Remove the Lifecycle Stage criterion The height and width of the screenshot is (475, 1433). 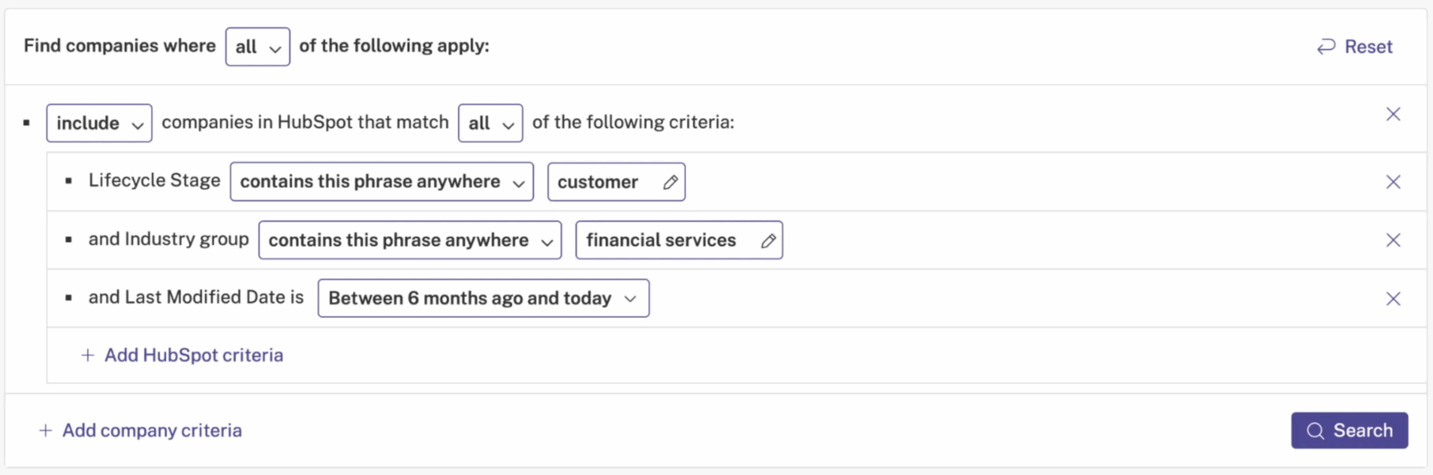click(1393, 182)
